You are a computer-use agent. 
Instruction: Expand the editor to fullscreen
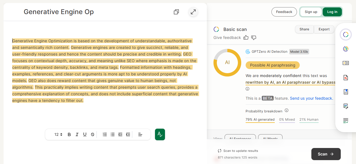point(193,12)
